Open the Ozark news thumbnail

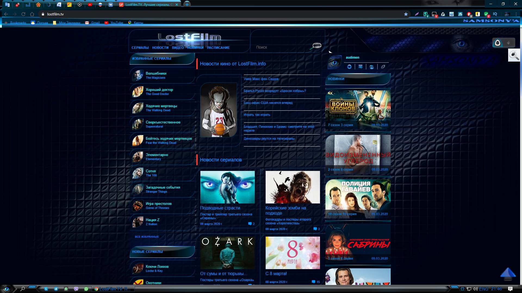pyautogui.click(x=227, y=253)
